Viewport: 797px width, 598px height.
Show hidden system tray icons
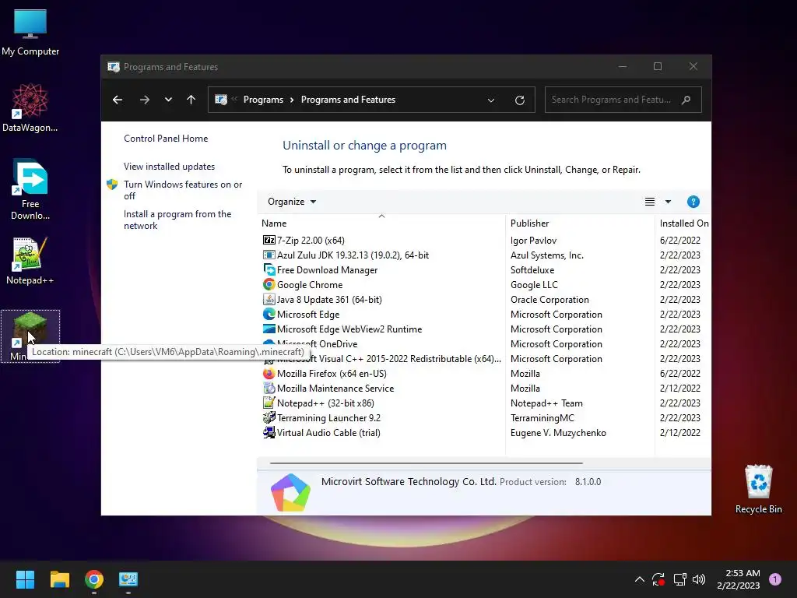point(640,579)
